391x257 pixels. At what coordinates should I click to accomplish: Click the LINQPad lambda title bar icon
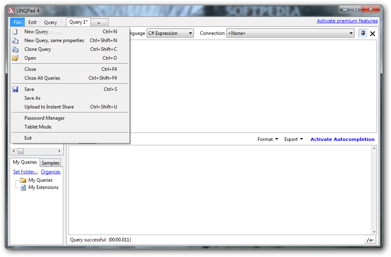11,11
